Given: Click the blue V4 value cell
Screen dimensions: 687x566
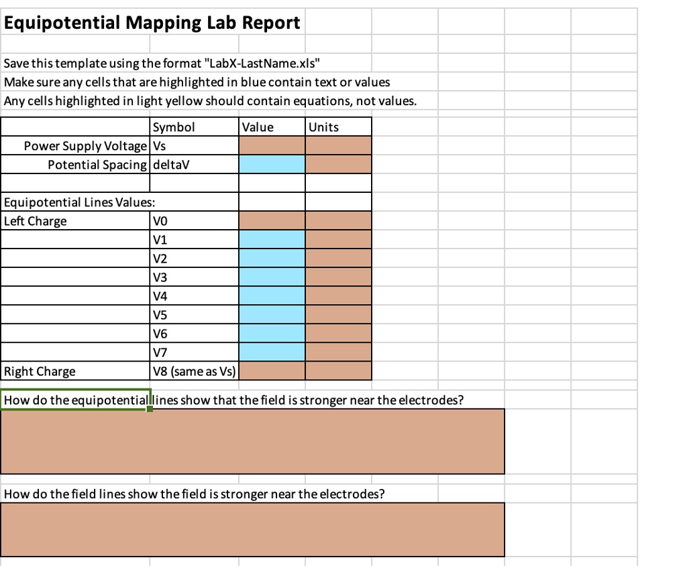Looking at the screenshot, I should 272,295.
